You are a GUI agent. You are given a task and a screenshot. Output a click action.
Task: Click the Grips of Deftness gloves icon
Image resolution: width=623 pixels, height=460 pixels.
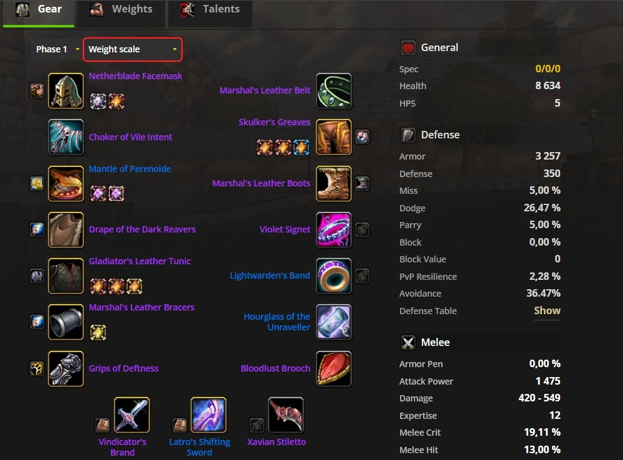(66, 368)
